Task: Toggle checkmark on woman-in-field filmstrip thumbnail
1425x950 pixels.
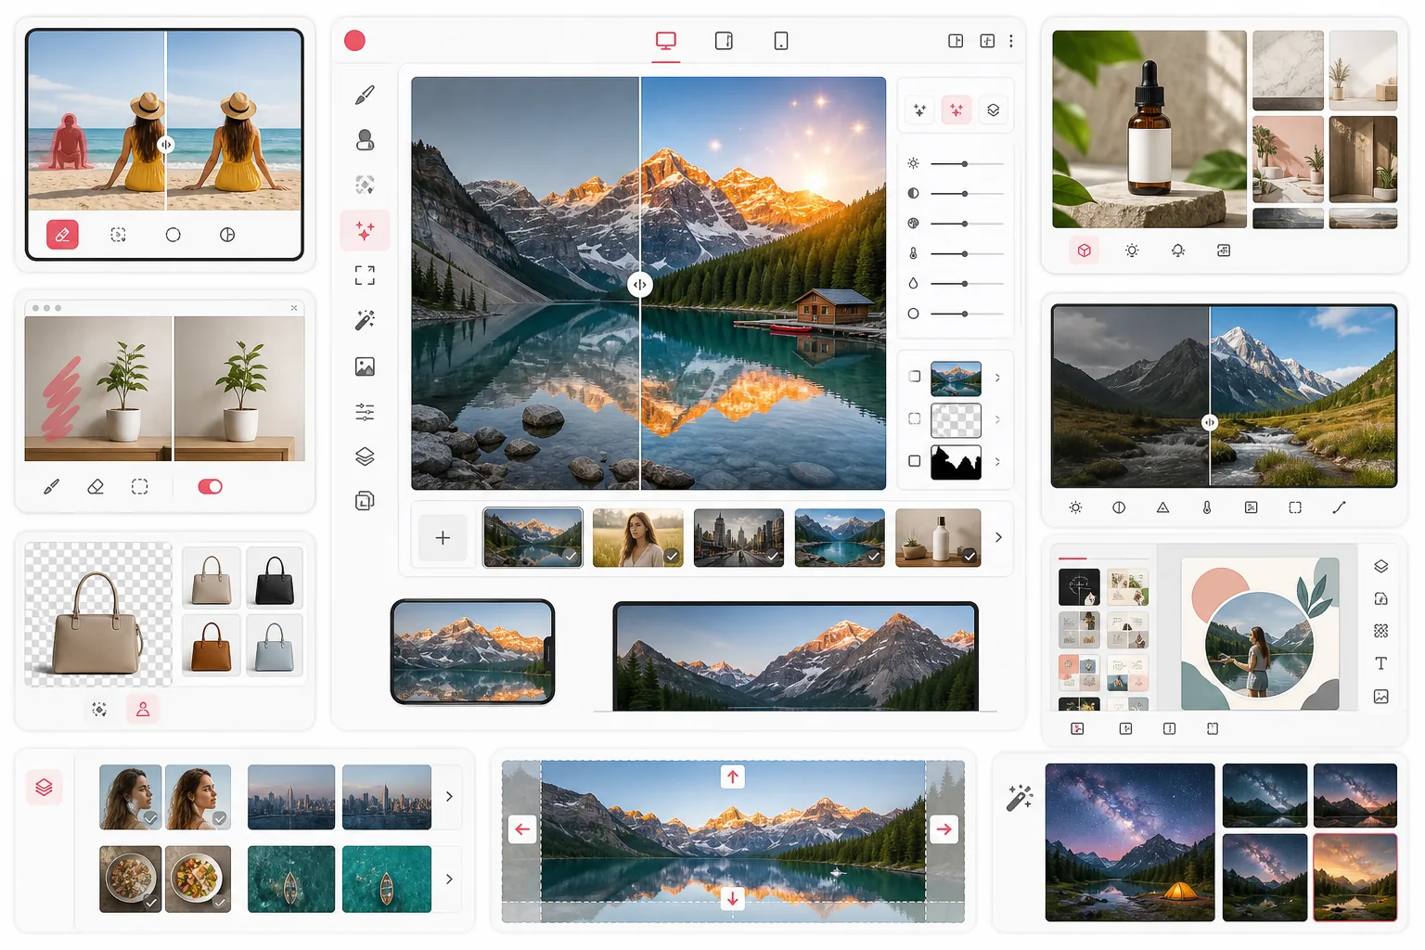Action: pos(672,556)
